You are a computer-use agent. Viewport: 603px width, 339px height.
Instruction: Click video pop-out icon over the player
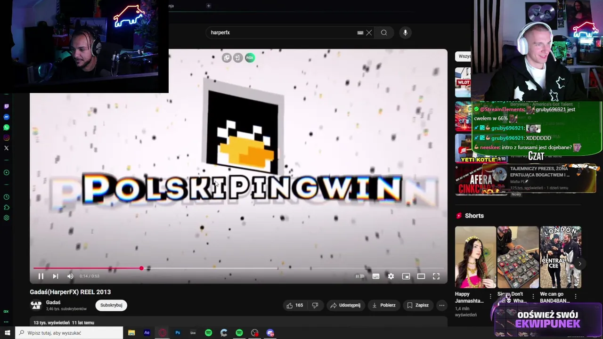(227, 57)
